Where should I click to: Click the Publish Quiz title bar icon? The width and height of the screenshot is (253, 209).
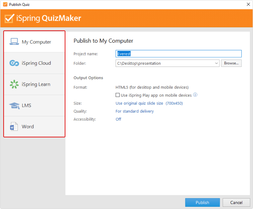click(x=5, y=4)
